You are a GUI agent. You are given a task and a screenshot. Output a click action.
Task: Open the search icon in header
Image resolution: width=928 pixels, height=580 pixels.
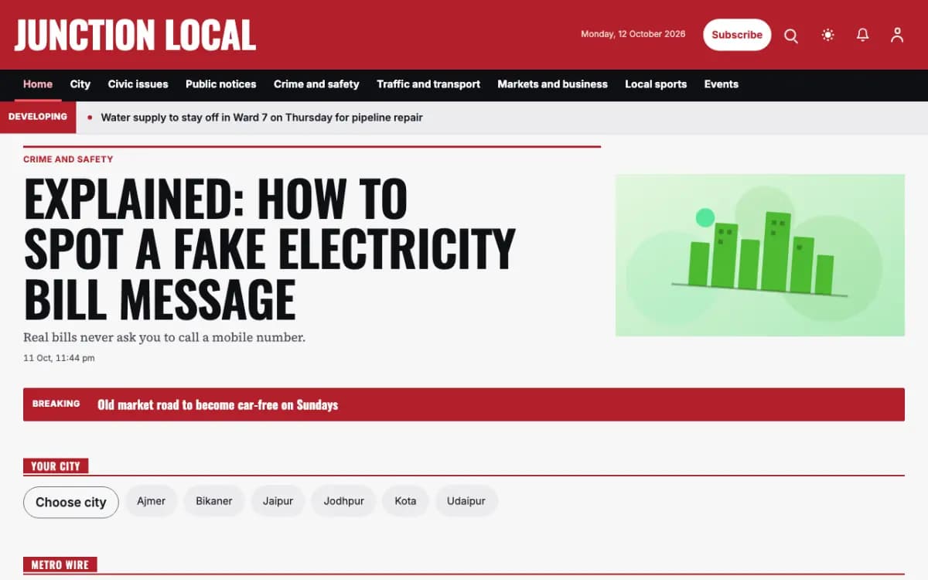[791, 36]
